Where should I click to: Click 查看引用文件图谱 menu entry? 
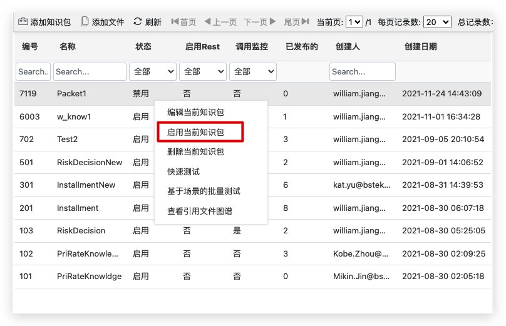tap(200, 211)
